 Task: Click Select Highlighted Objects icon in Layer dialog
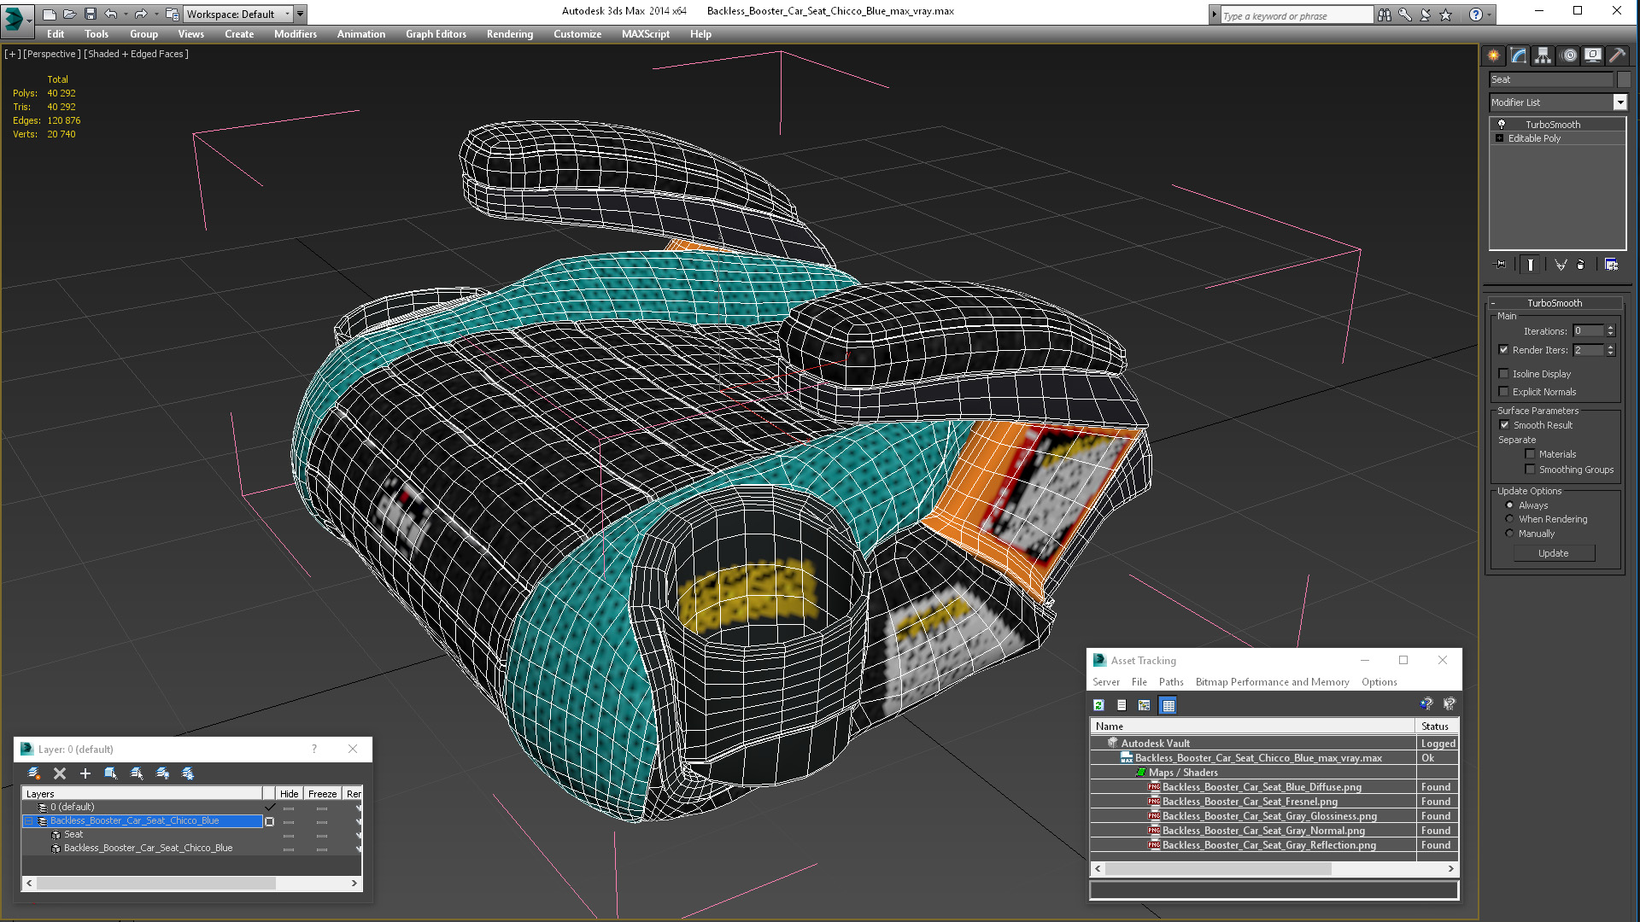(110, 773)
